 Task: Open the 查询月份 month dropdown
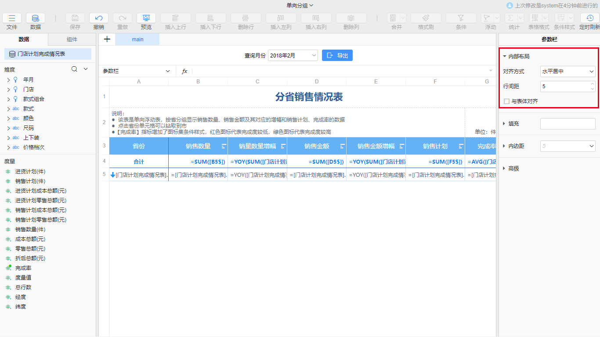pyautogui.click(x=293, y=55)
